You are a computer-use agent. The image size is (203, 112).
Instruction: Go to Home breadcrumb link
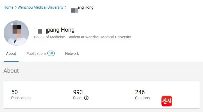point(8,7)
